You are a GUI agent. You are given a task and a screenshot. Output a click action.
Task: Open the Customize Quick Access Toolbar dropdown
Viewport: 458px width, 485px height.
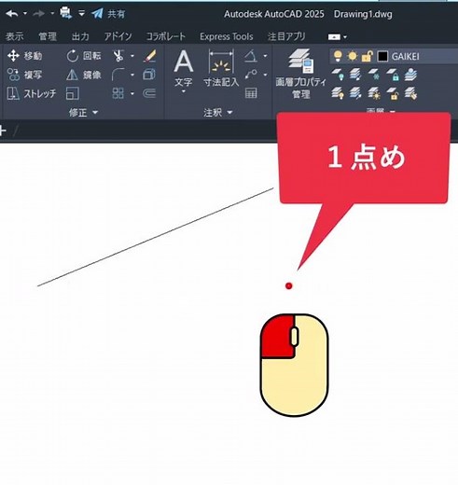[x=81, y=14]
